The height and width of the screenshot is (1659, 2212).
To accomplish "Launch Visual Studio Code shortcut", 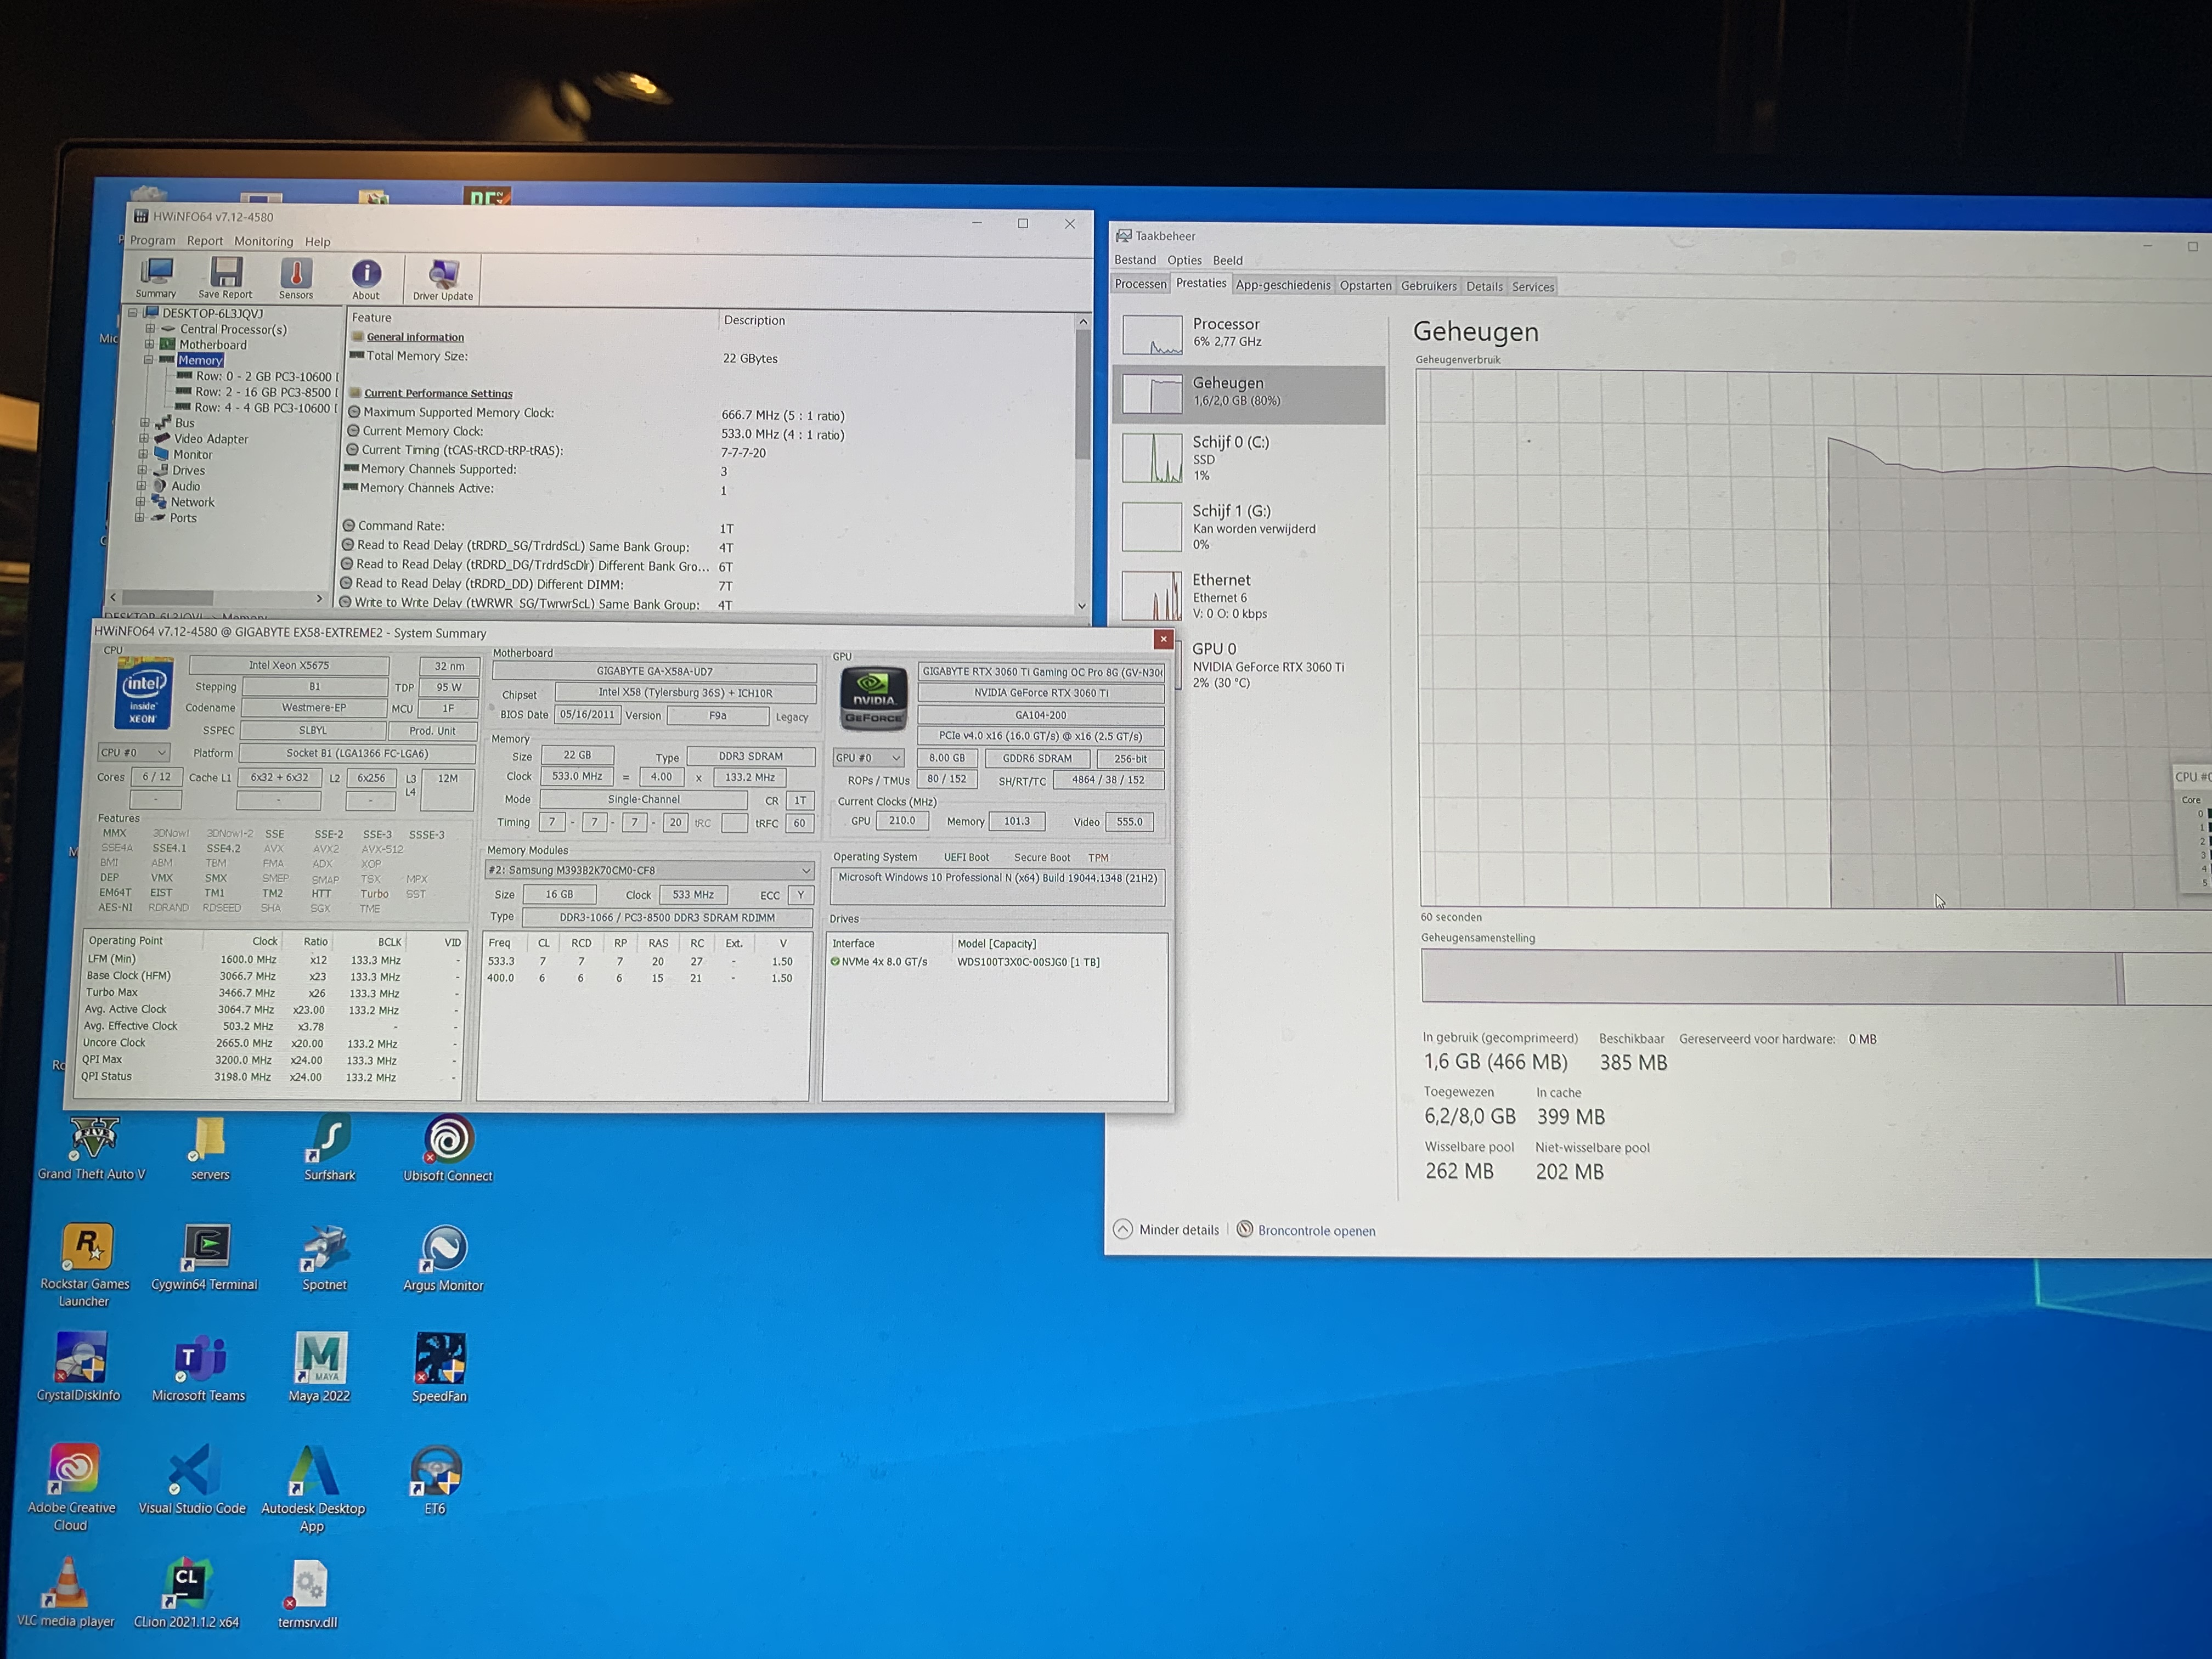I will tap(192, 1481).
